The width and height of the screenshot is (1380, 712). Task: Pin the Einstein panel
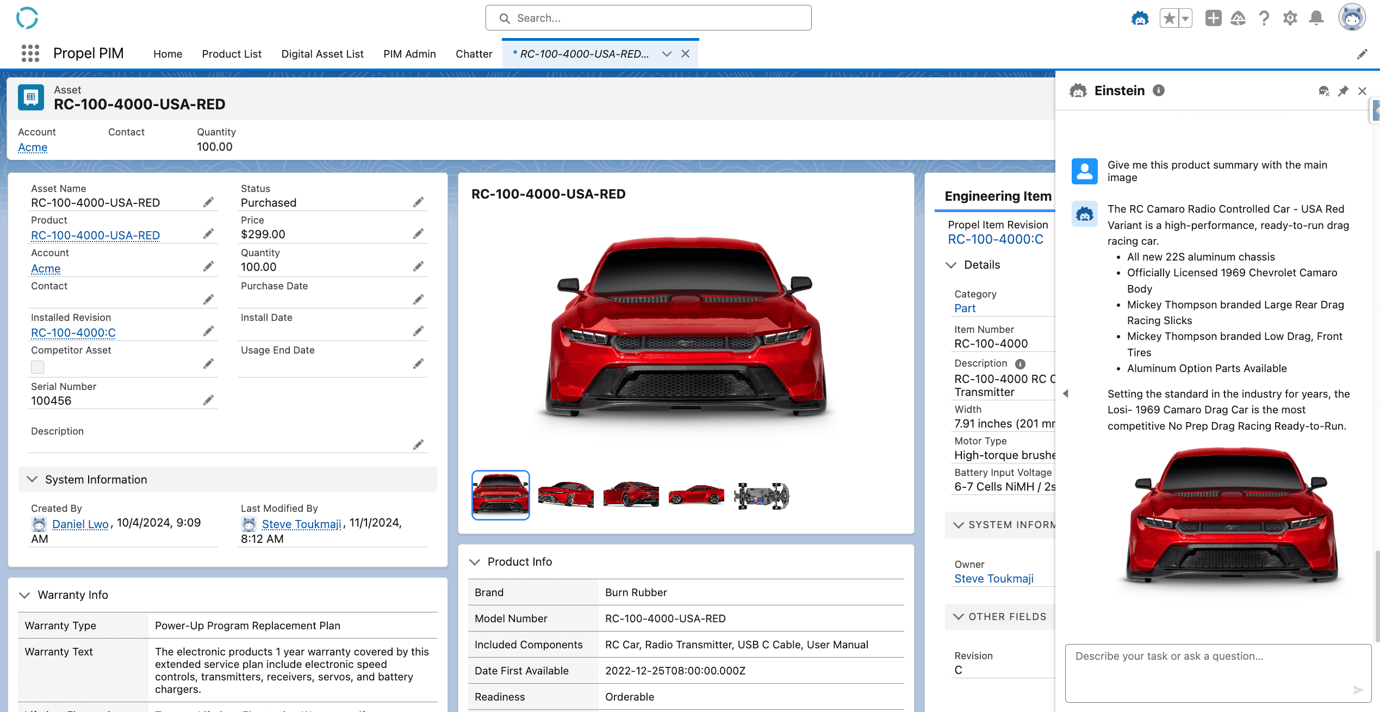tap(1343, 91)
